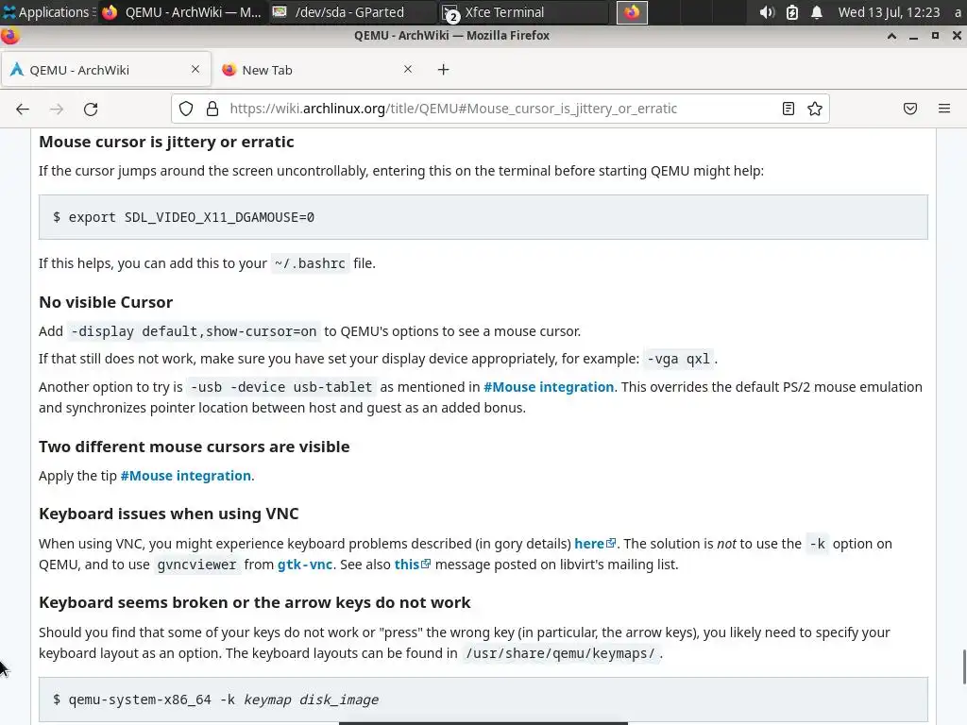Open the Firefox hamburger menu
967x725 pixels.
pos(944,110)
